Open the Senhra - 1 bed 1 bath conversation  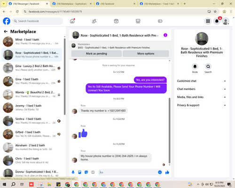click(x=31, y=121)
